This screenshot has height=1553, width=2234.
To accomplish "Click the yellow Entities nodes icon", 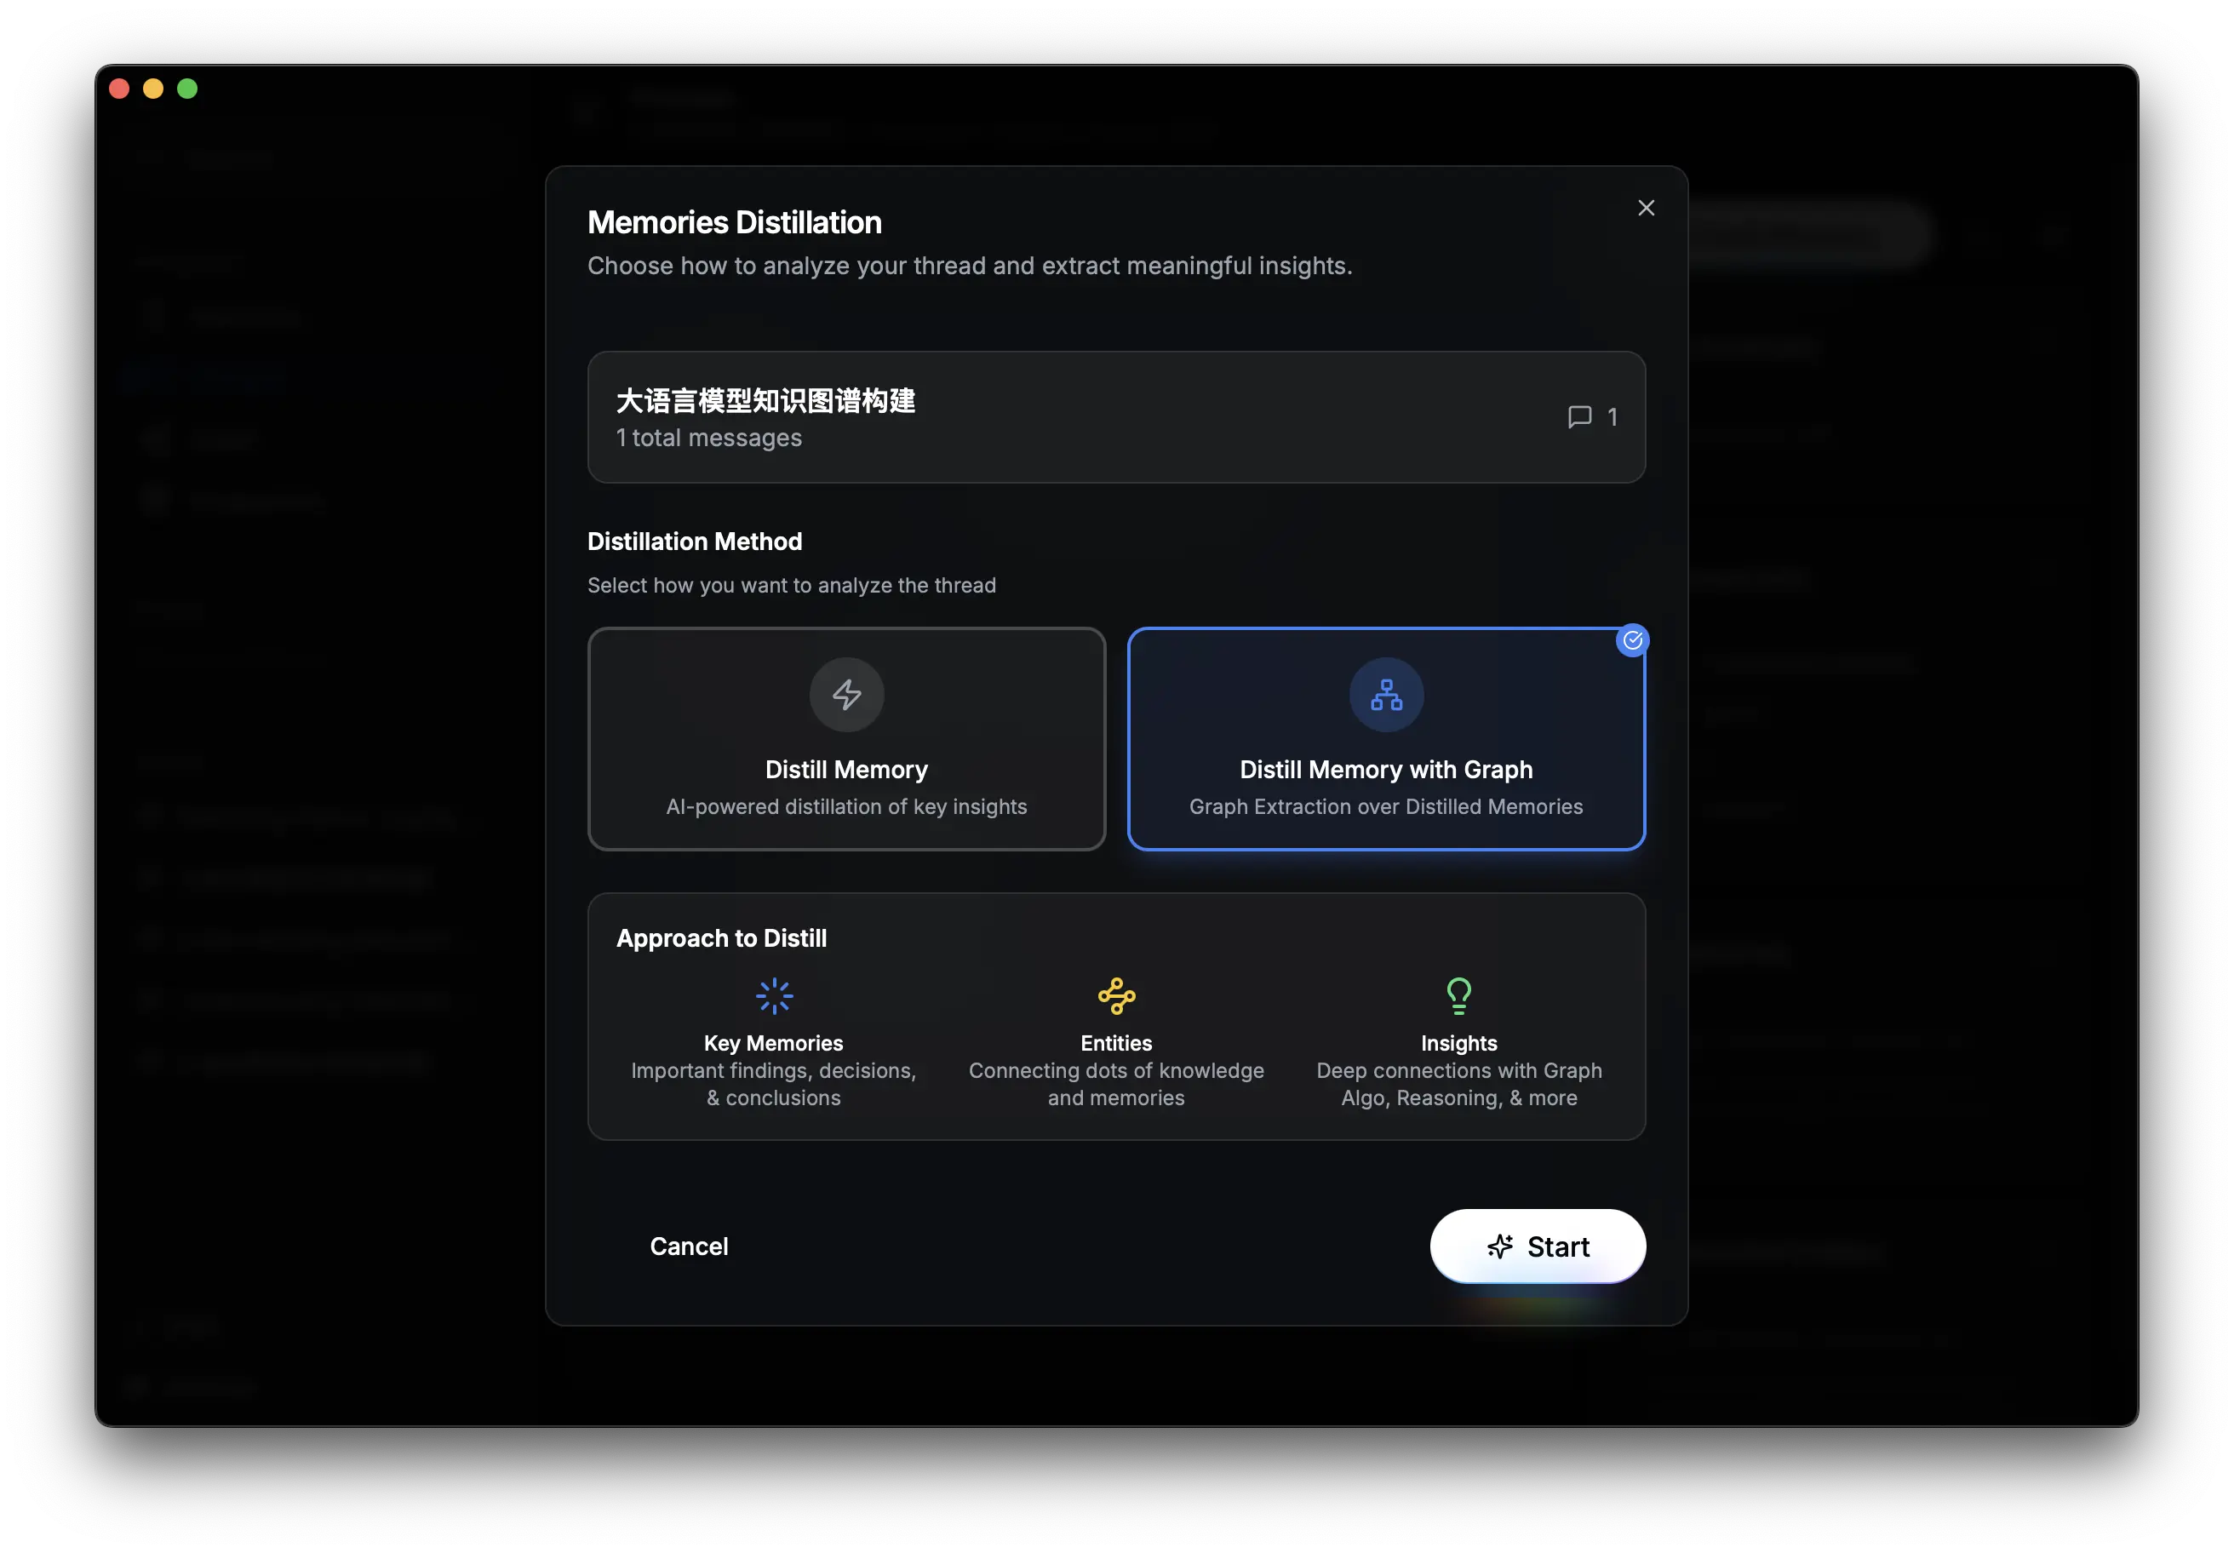I will tap(1116, 995).
